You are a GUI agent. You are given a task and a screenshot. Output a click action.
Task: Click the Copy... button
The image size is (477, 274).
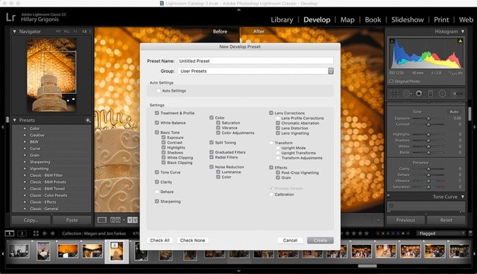pos(31,220)
